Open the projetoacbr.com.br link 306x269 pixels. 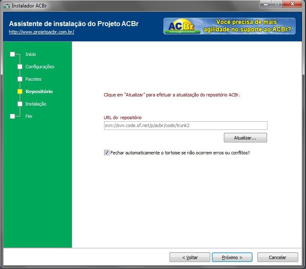coord(41,32)
